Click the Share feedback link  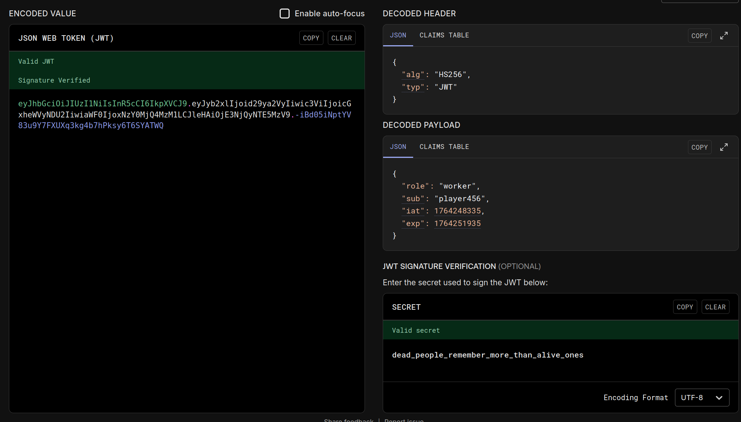348,420
